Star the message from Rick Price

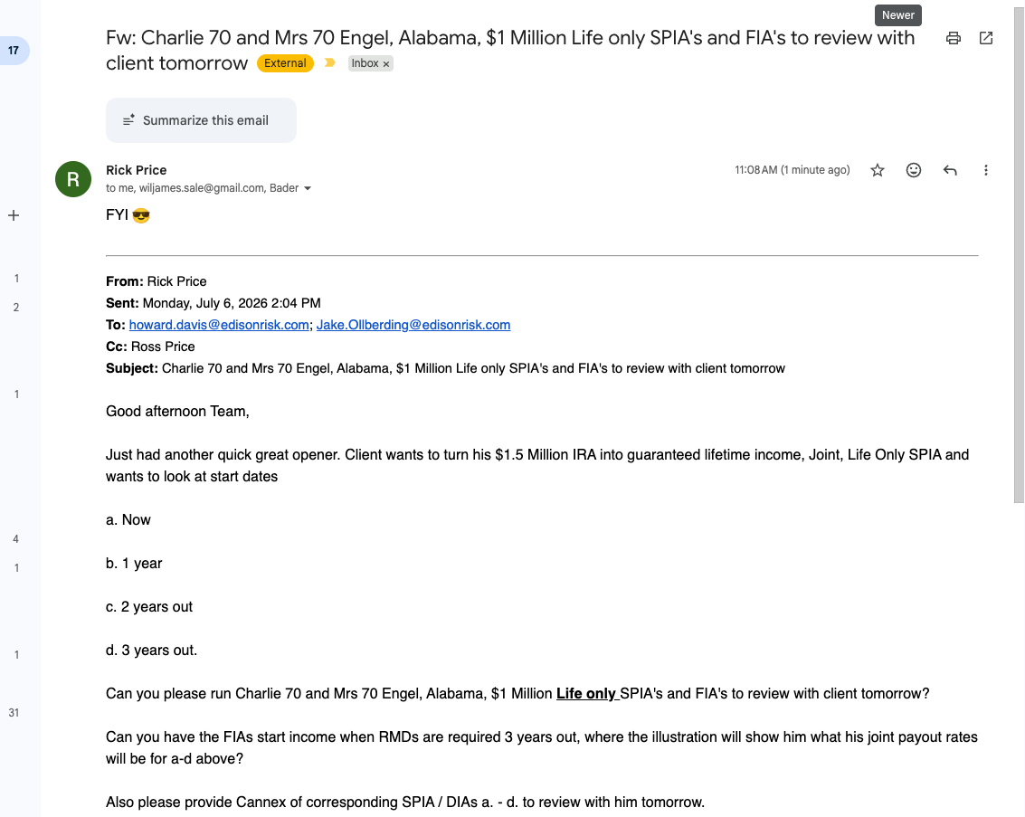[x=878, y=171]
